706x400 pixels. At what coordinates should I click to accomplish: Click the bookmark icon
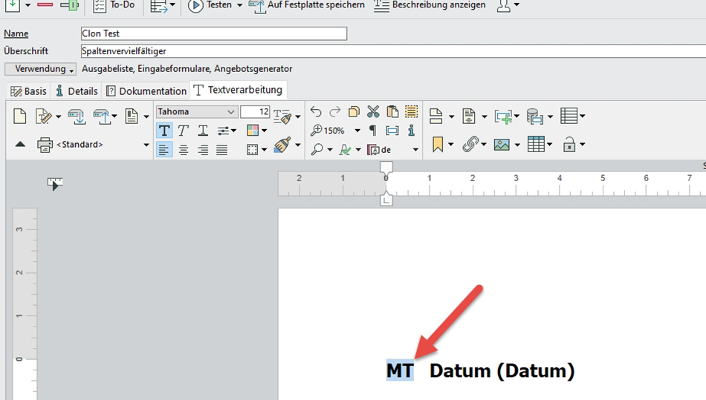437,145
